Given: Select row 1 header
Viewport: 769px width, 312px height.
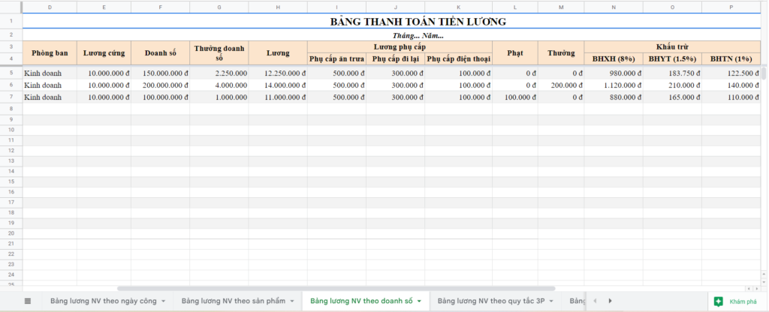Looking at the screenshot, I should pyautogui.click(x=11, y=21).
